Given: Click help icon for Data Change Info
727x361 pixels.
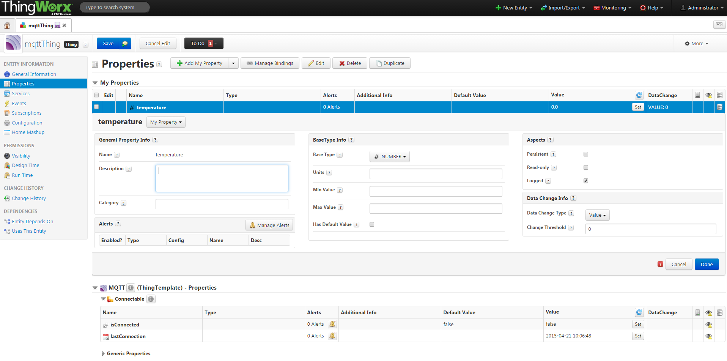Looking at the screenshot, I should click(573, 198).
